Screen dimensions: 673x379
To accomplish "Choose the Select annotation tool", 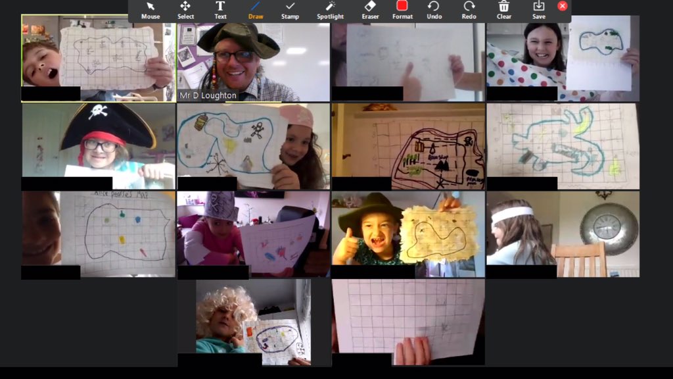I will click(x=185, y=11).
